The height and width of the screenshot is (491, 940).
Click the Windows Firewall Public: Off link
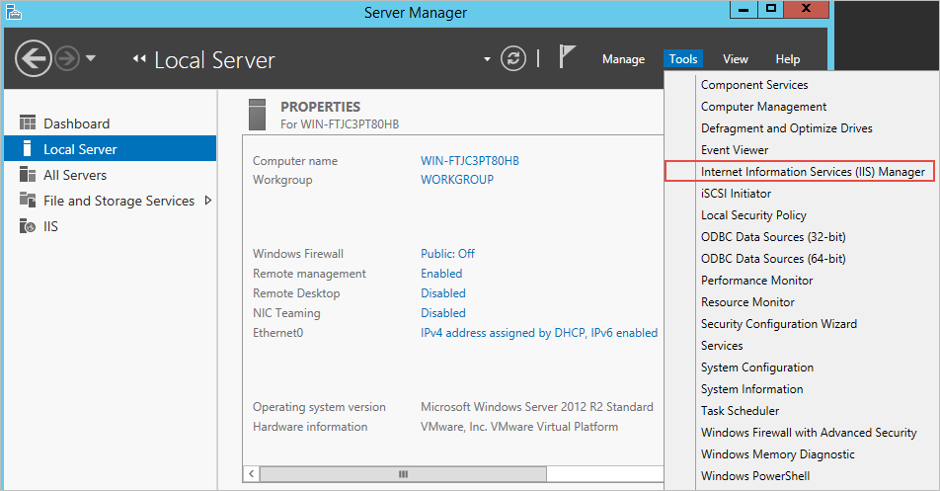(x=447, y=254)
